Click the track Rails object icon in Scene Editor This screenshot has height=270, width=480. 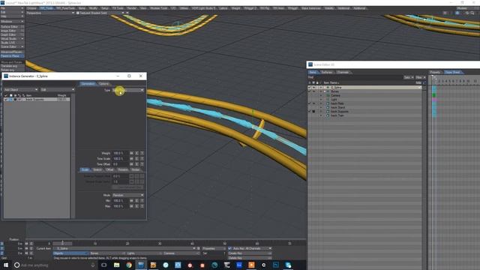pos(328,103)
